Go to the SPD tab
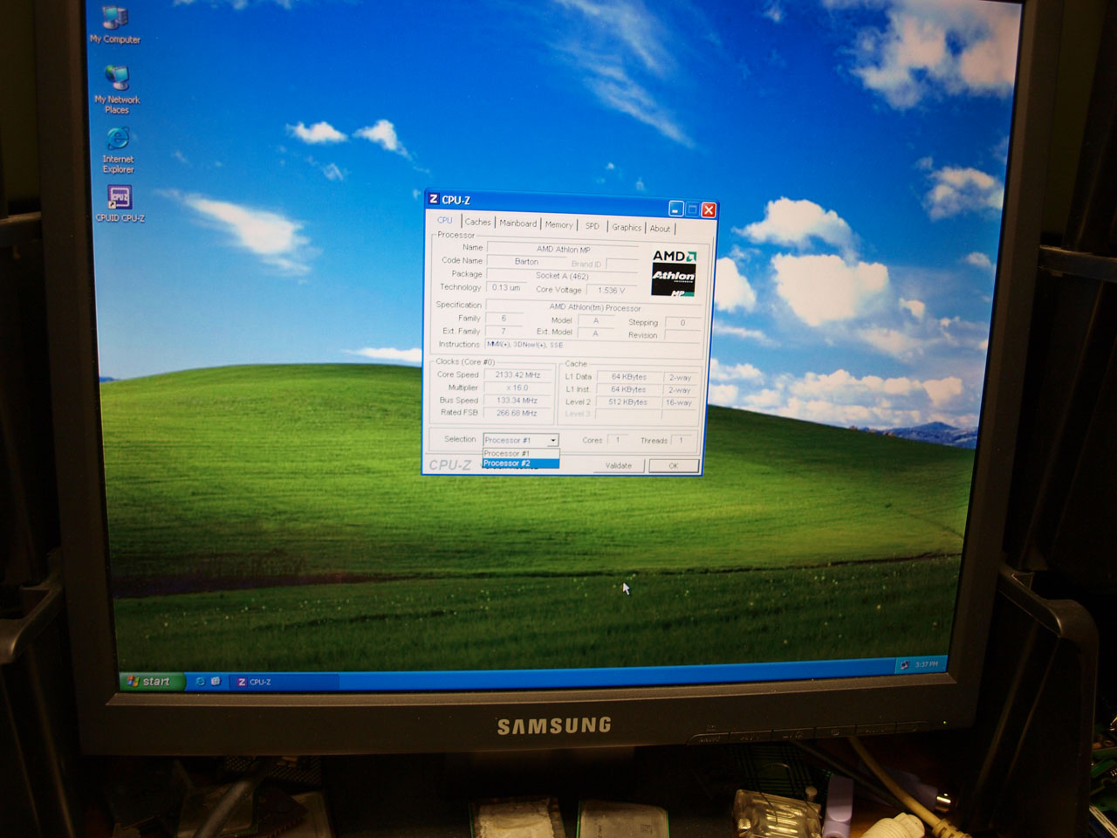 click(592, 226)
